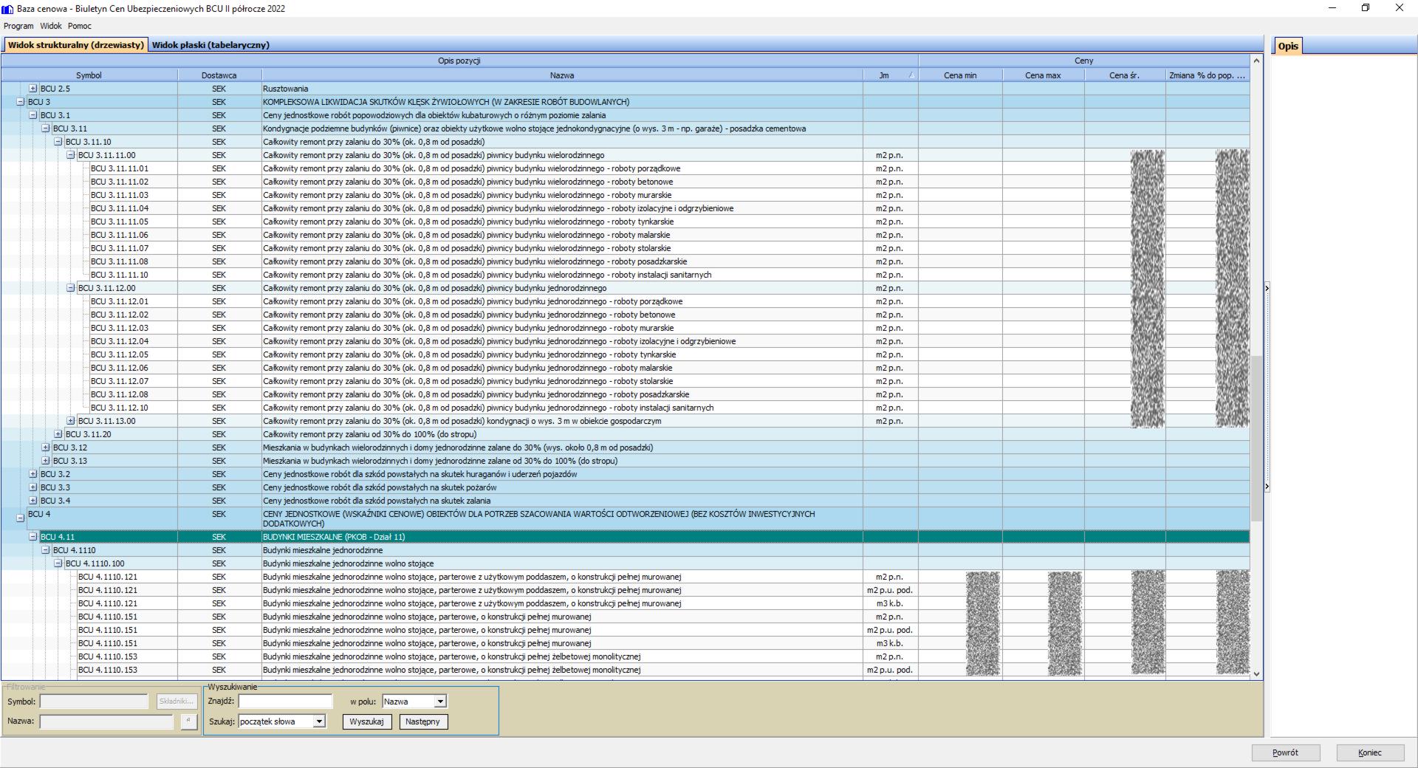
Task: Click name 'Budynki mieszkalne jednorodzinne wolno stojące'
Action: click(x=349, y=563)
